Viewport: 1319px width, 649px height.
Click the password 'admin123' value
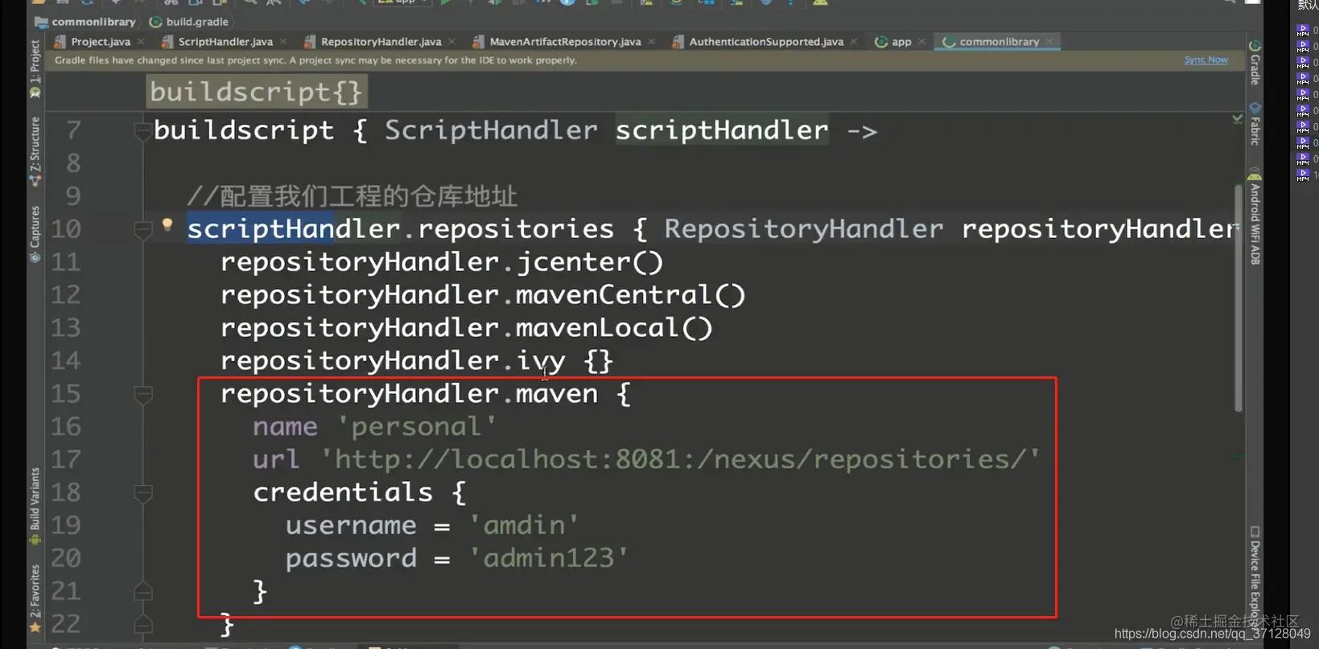click(548, 558)
